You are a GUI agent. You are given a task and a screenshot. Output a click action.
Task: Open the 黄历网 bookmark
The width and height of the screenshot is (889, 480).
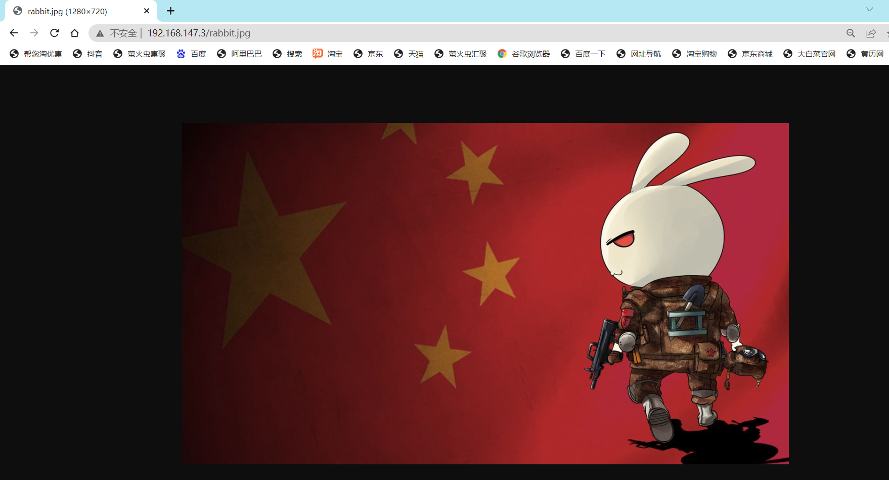[865, 54]
